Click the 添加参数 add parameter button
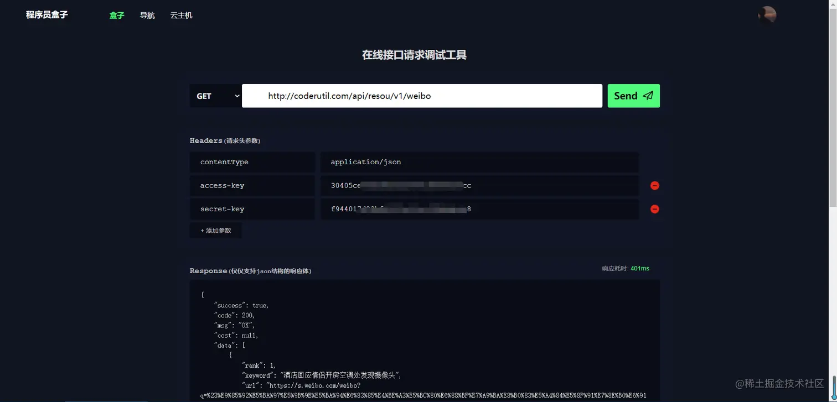 point(215,230)
